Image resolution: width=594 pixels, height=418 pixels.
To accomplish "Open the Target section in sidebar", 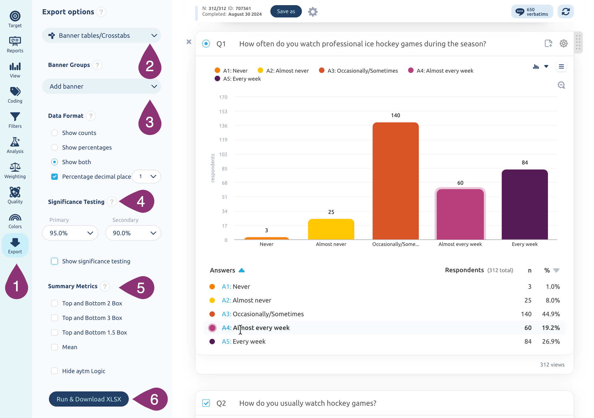I will 15,19.
